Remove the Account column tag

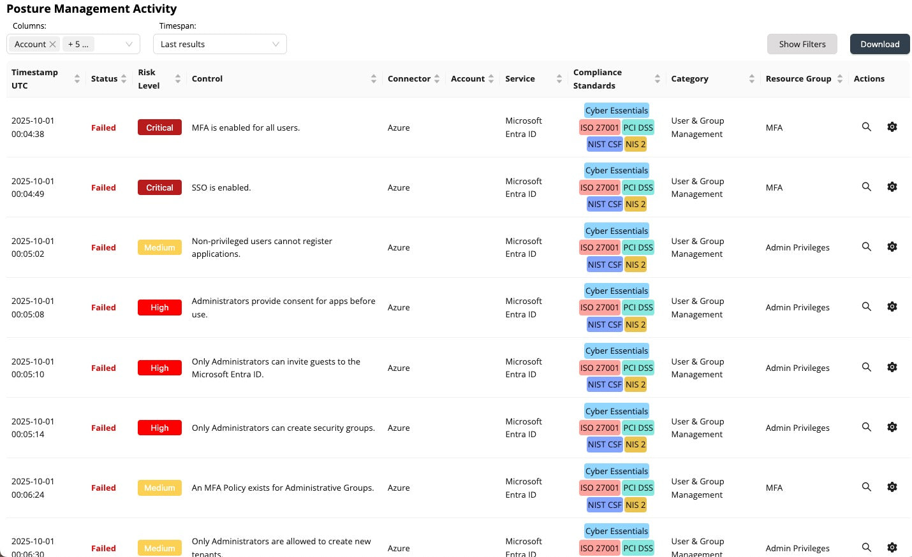[x=53, y=44]
